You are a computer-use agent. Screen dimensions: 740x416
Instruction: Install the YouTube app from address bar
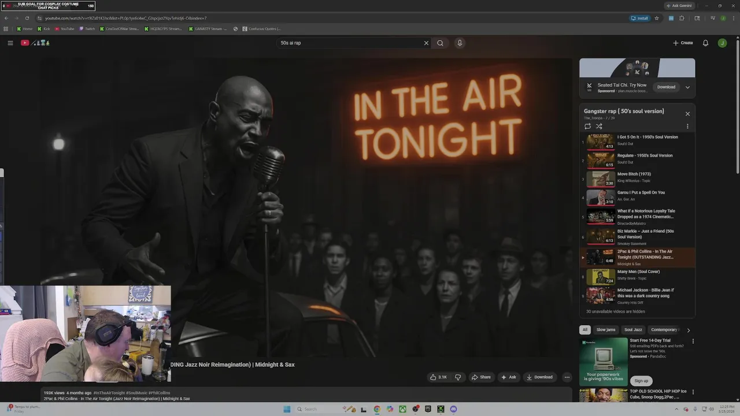pyautogui.click(x=640, y=18)
